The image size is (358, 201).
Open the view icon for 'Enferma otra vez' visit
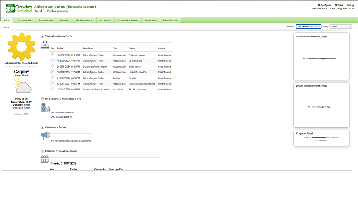[x=52, y=55]
